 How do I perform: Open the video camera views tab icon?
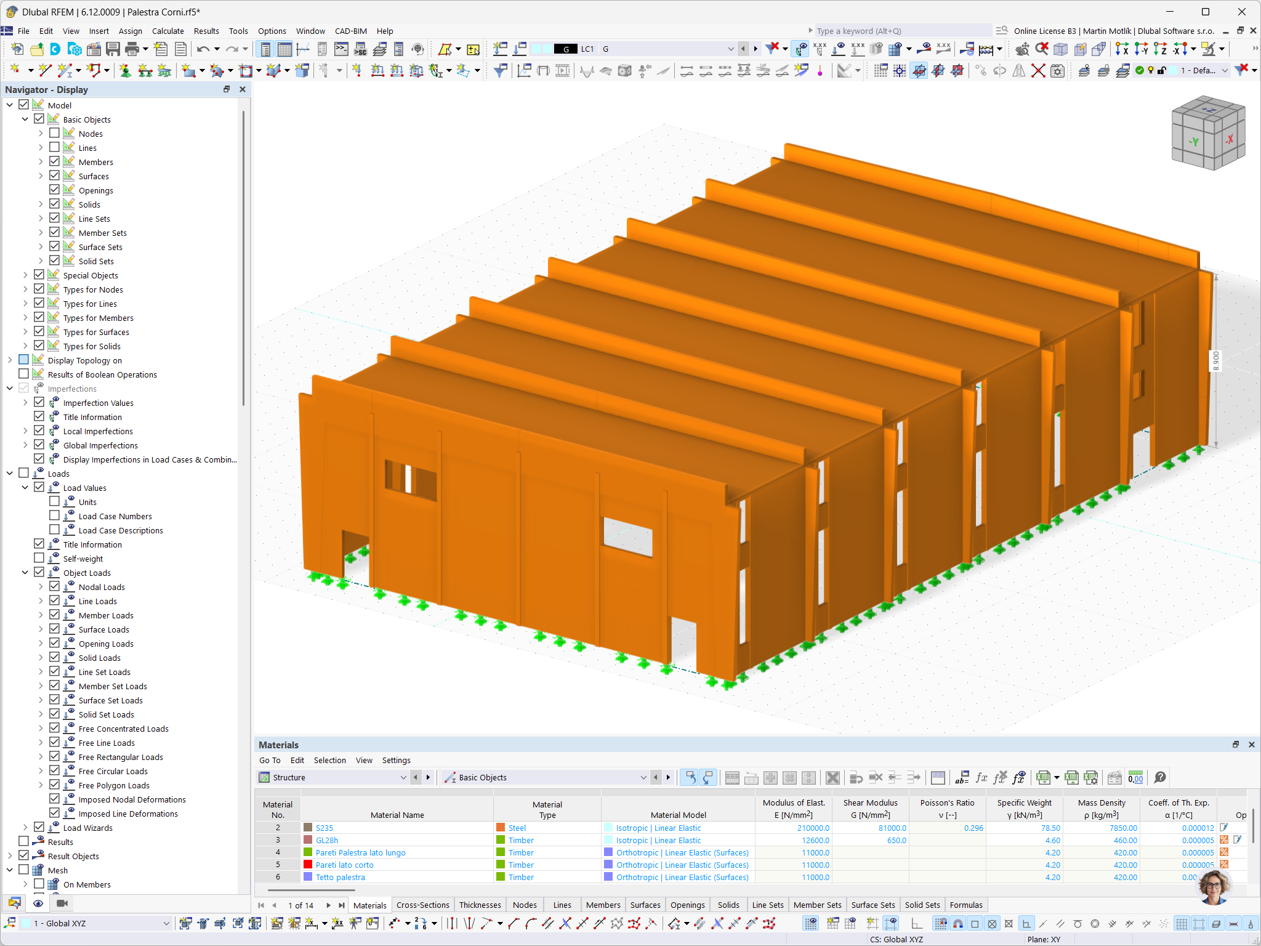62,903
